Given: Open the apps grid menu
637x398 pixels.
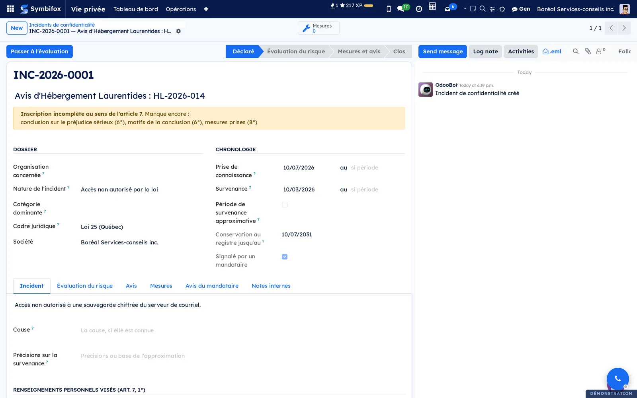Looking at the screenshot, I should coord(11,9).
